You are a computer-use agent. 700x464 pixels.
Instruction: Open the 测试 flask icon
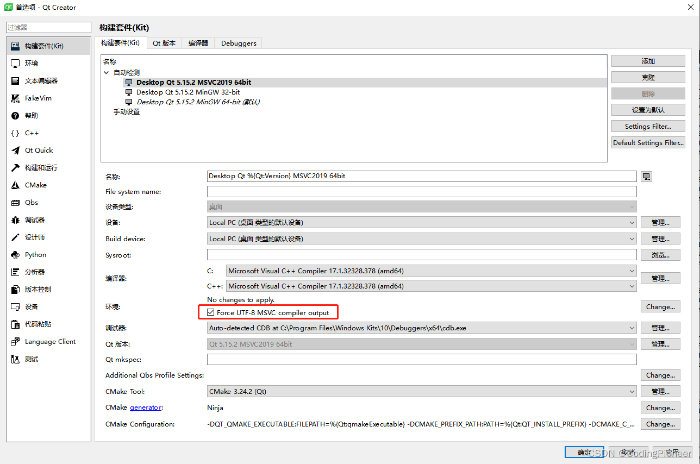coord(15,359)
